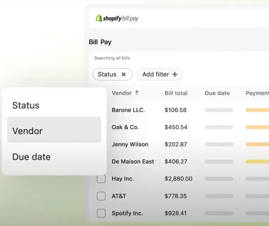This screenshot has width=269, height=226.
Task: Choose Vendor in the filter menu
Action: 54,130
